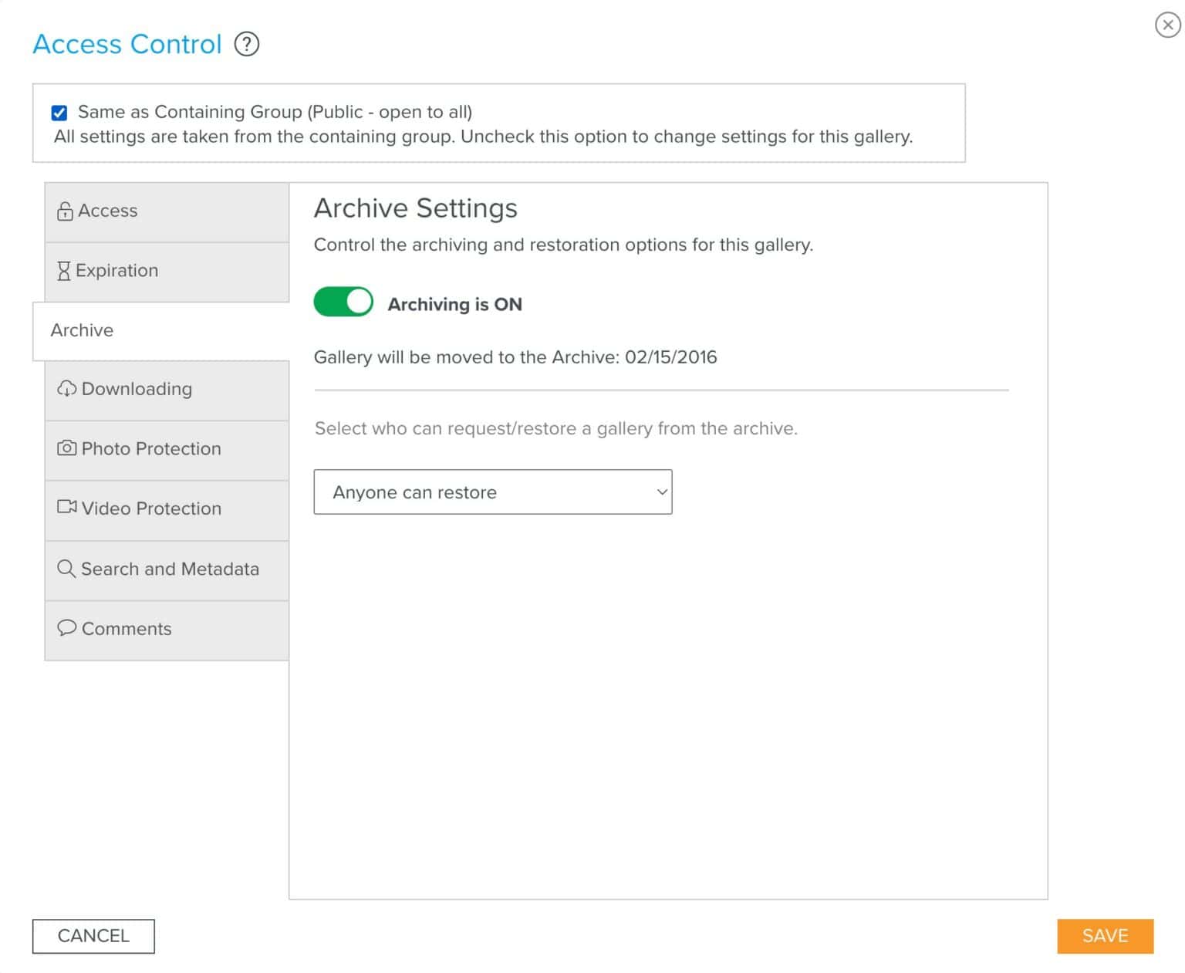The height and width of the screenshot is (973, 1185).
Task: Open the Access Control help icon
Action: tap(247, 45)
